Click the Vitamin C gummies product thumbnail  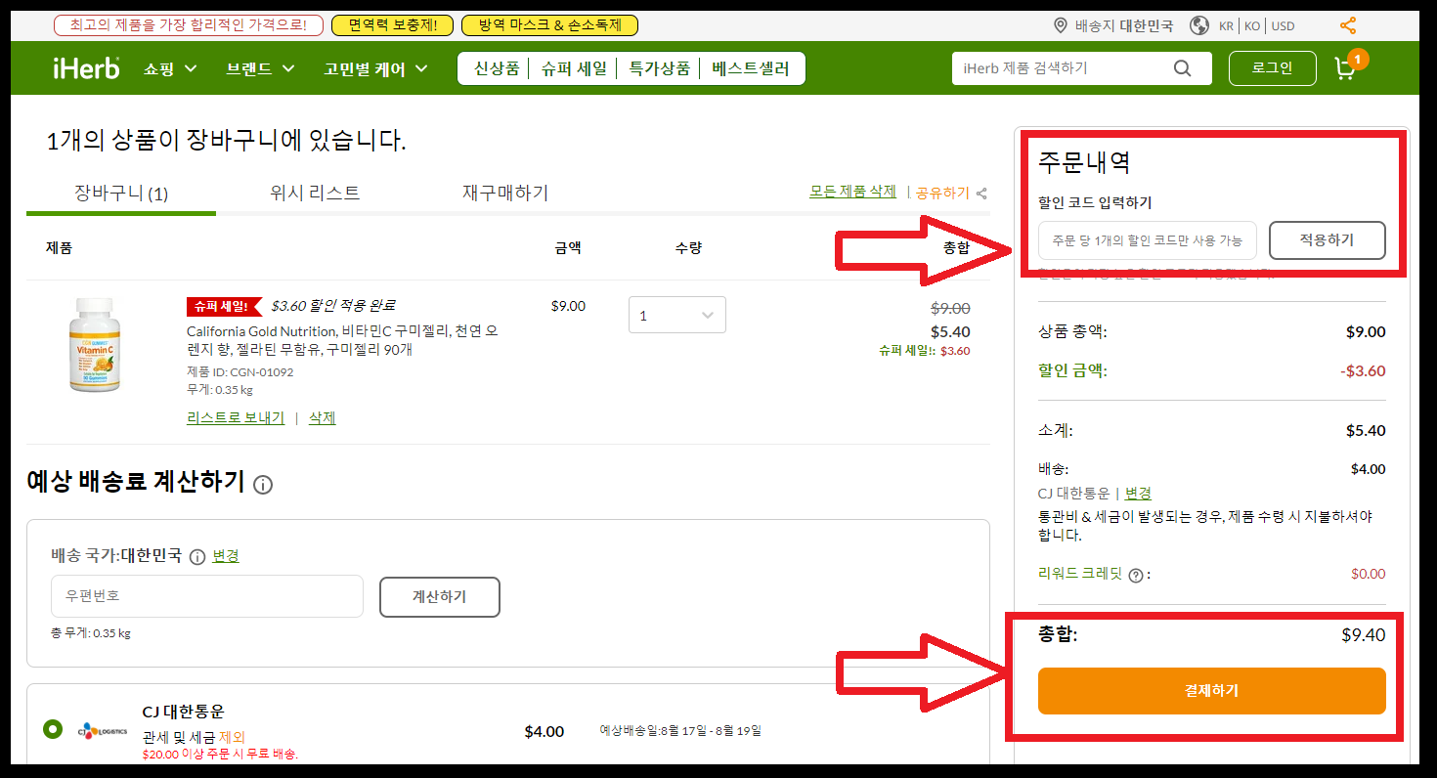pyautogui.click(x=96, y=345)
